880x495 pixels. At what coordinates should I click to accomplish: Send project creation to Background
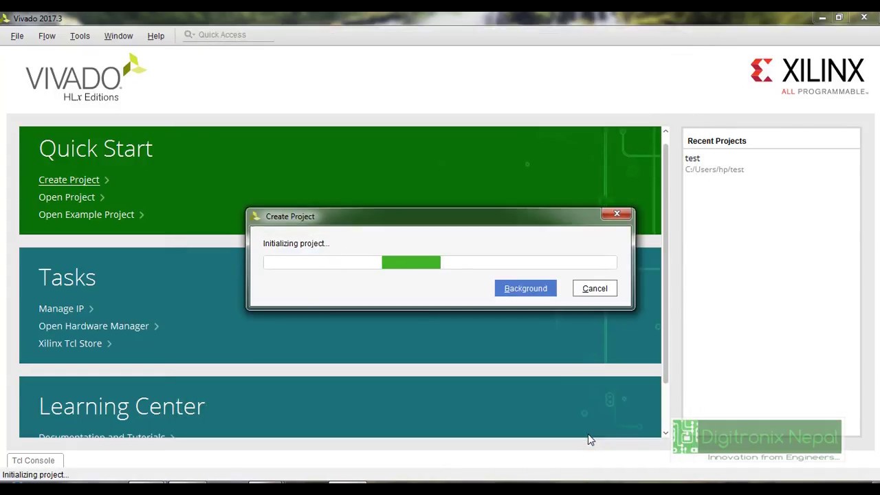click(525, 288)
